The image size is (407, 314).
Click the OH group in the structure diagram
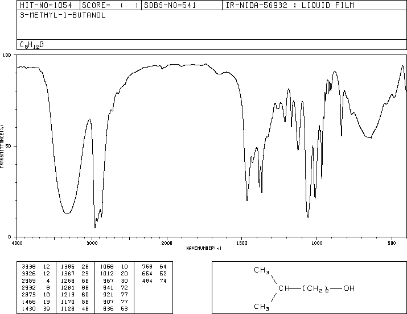[x=349, y=289]
